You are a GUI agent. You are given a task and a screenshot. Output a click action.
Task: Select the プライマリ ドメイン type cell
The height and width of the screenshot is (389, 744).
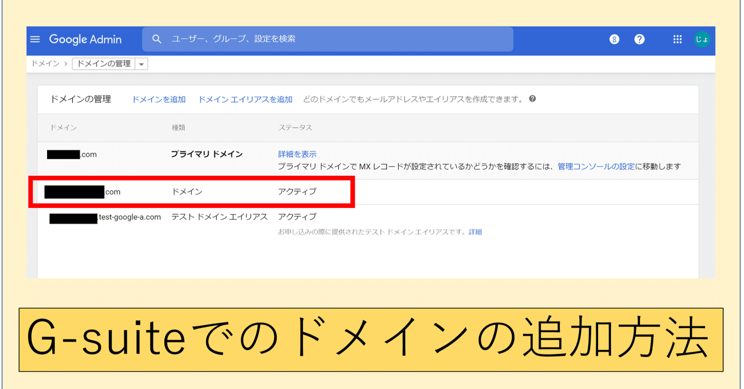[x=207, y=154]
